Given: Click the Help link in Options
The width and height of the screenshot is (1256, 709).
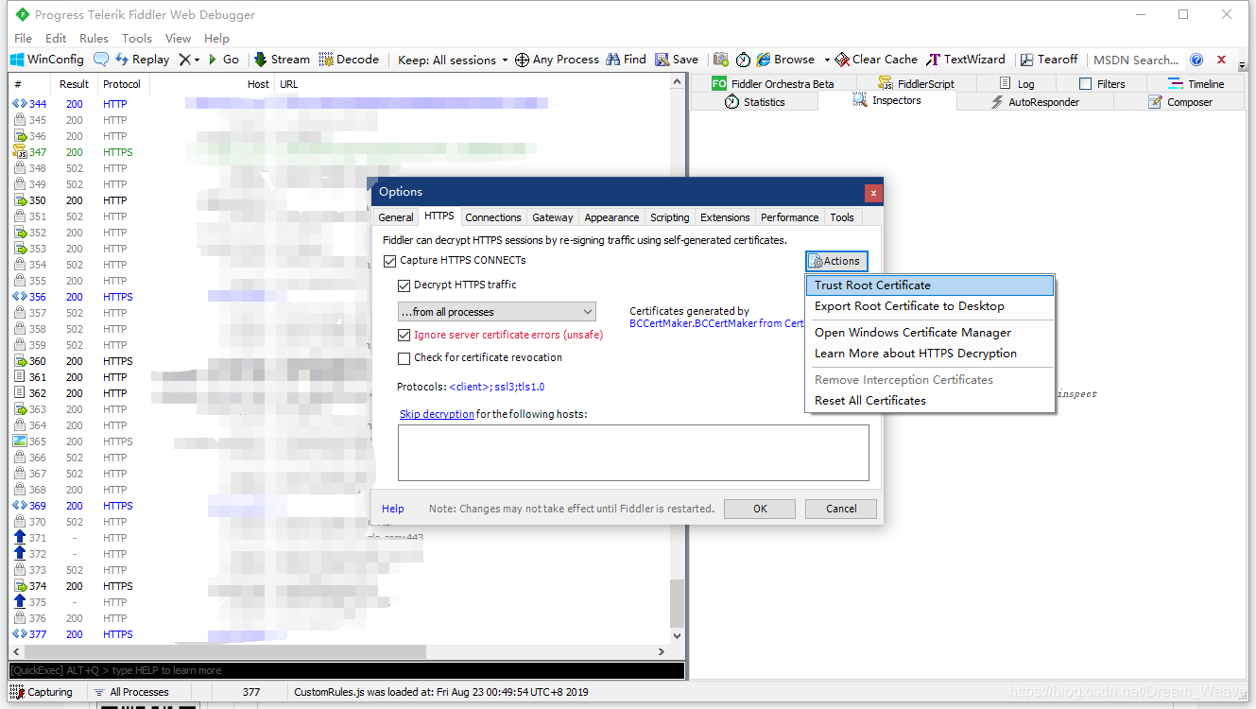Looking at the screenshot, I should pos(393,509).
